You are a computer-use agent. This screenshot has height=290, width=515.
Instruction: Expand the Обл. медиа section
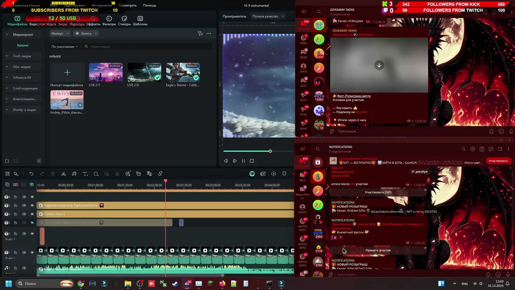pos(7,67)
